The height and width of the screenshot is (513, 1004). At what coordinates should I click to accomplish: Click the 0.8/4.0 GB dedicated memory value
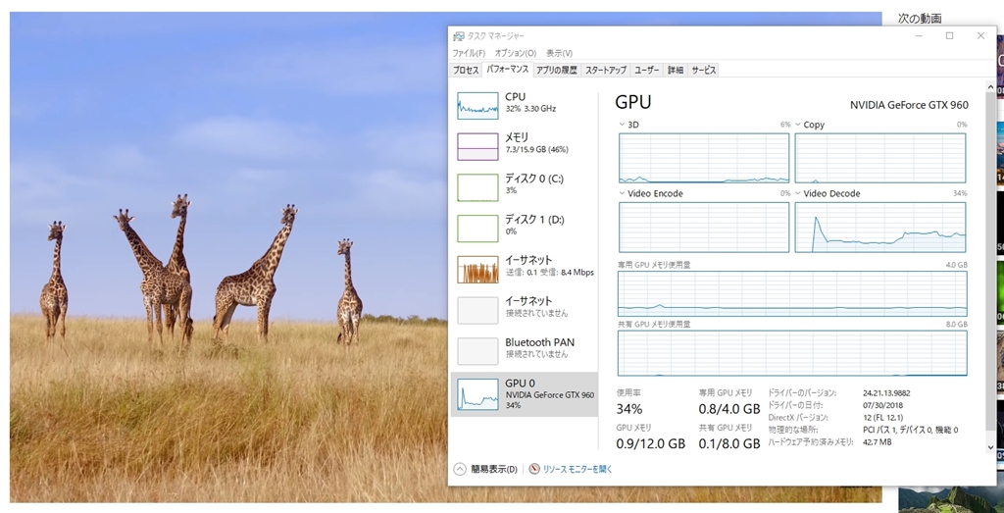click(x=729, y=409)
